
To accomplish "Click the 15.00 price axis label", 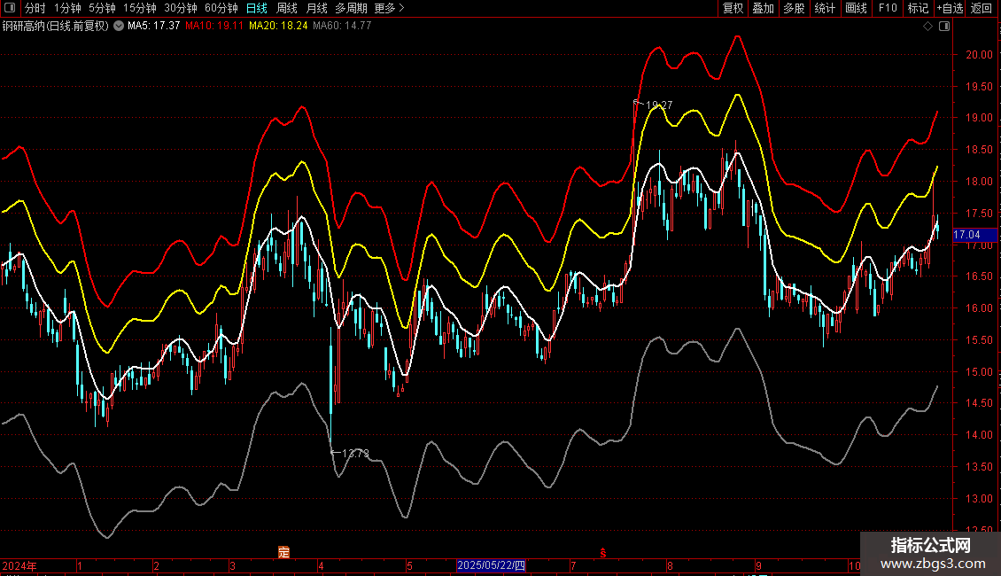I will tap(979, 372).
